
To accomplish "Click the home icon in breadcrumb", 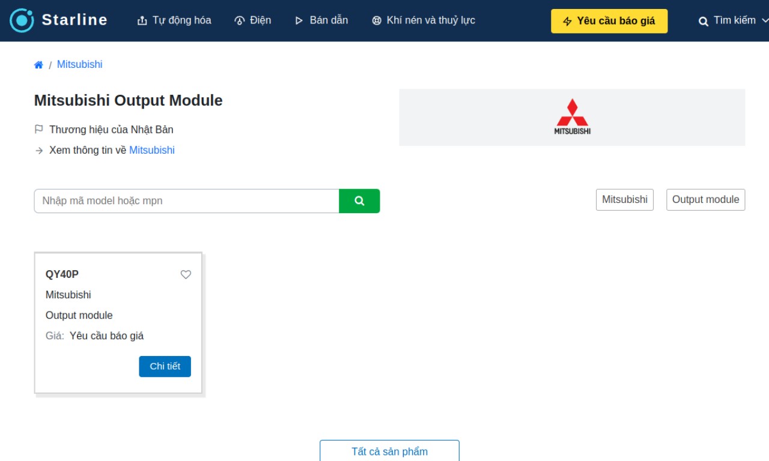I will (x=38, y=65).
